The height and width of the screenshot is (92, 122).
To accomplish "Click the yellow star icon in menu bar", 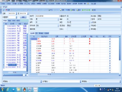I will [88, 4].
